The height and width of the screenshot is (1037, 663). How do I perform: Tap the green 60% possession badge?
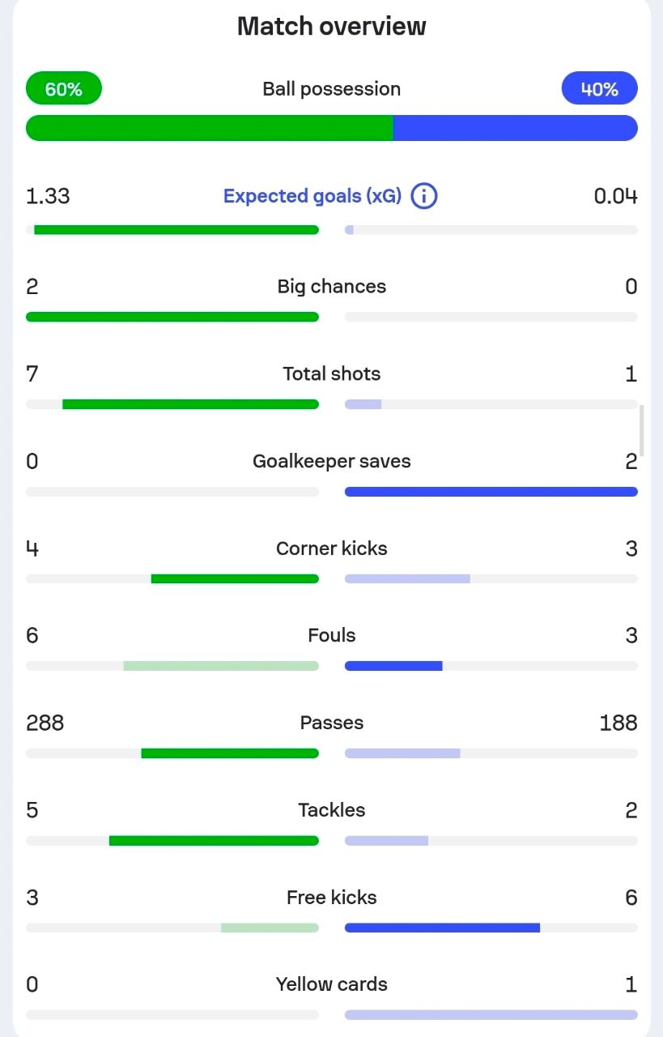(x=64, y=88)
